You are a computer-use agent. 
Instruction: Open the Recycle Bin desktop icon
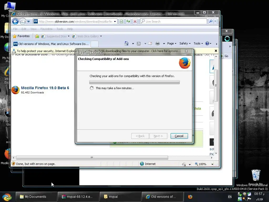tap(256, 177)
